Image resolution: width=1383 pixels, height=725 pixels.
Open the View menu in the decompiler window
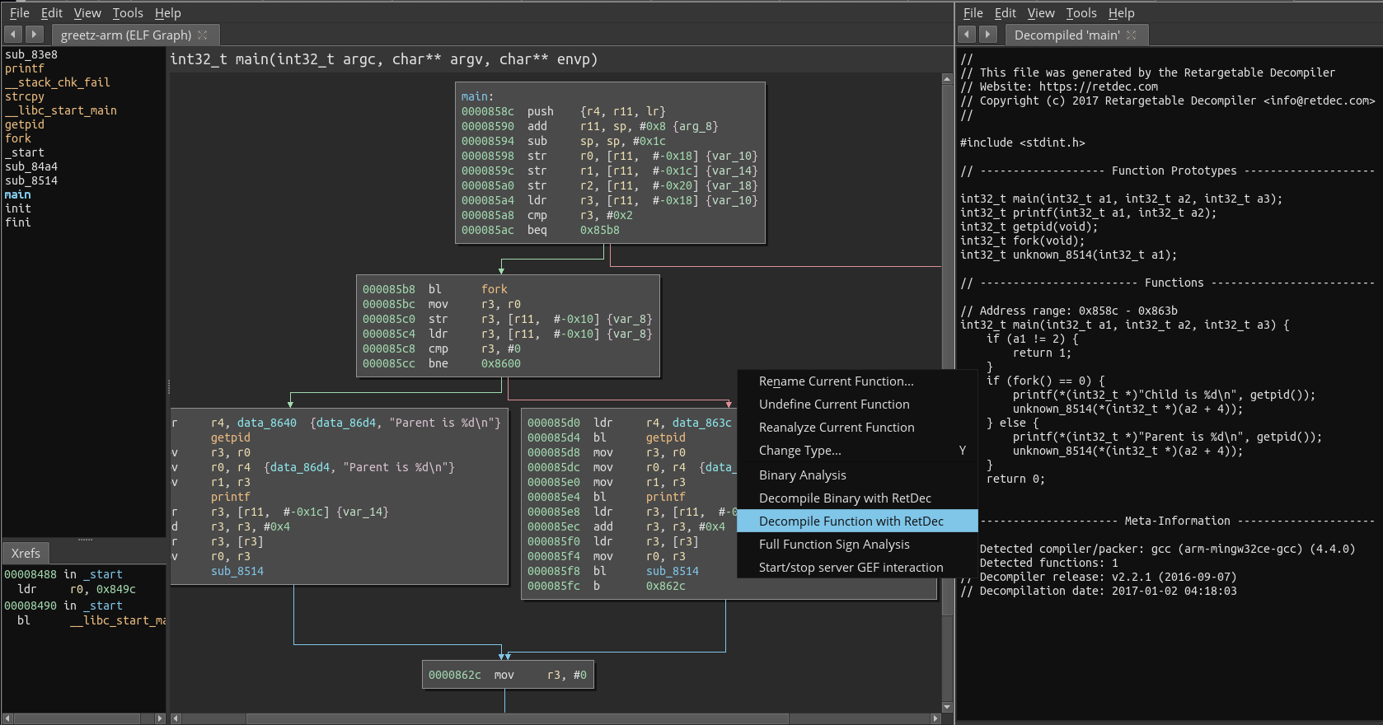click(1040, 13)
